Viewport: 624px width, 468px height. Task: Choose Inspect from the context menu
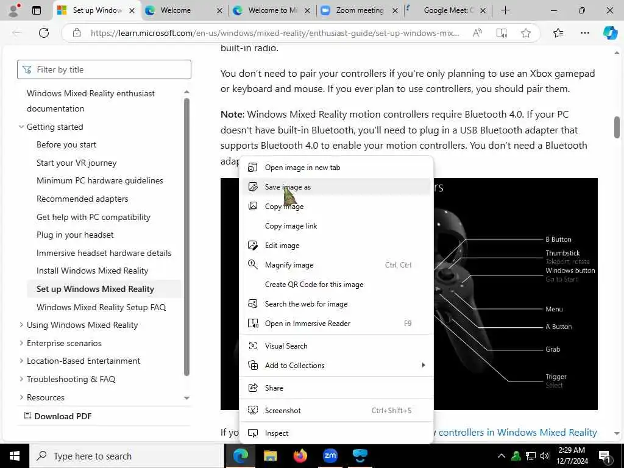coord(336,433)
